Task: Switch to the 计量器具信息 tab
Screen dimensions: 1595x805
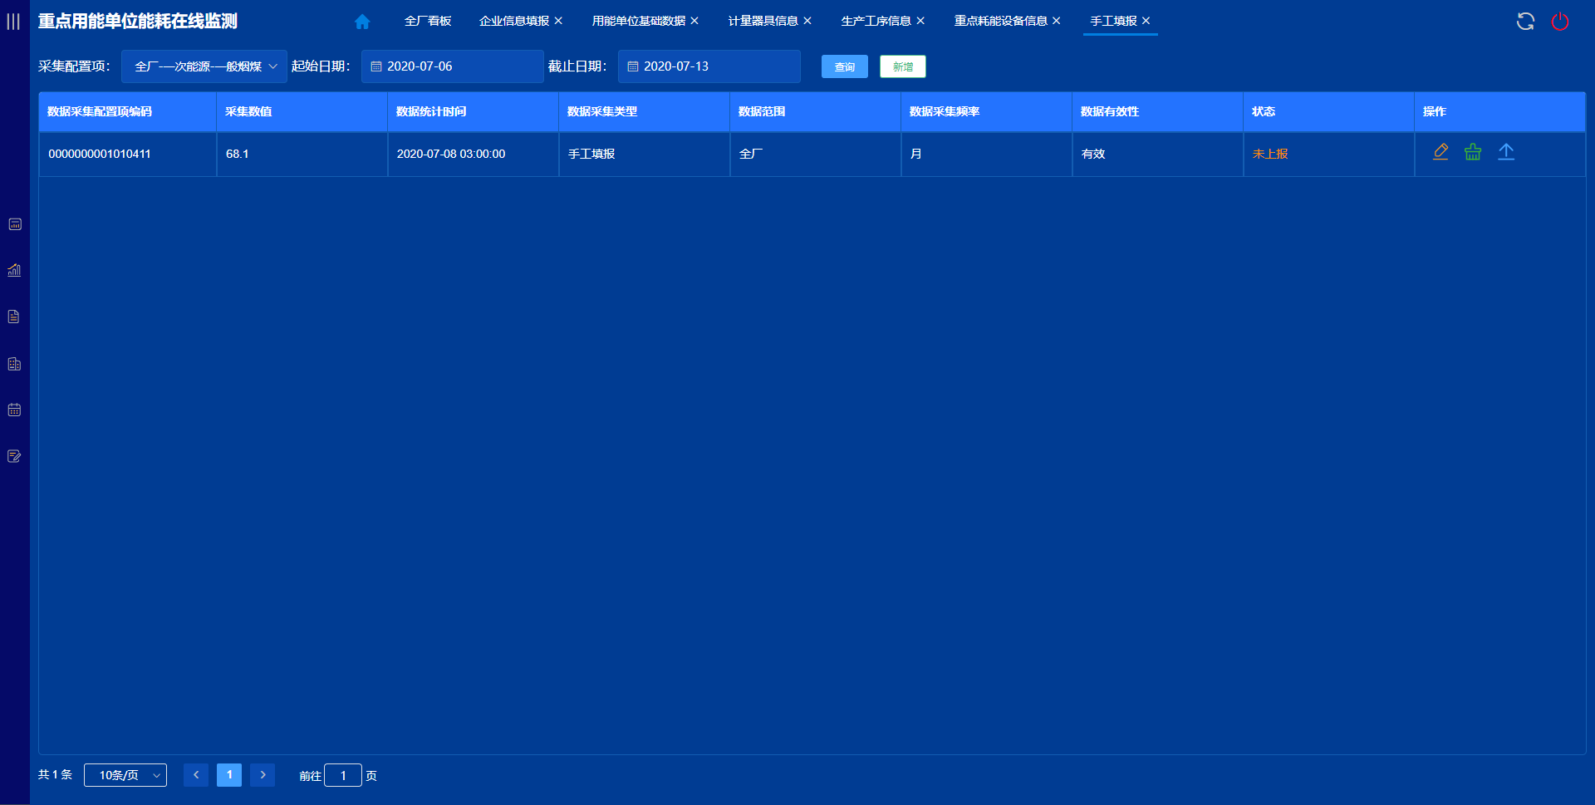Action: [x=763, y=21]
